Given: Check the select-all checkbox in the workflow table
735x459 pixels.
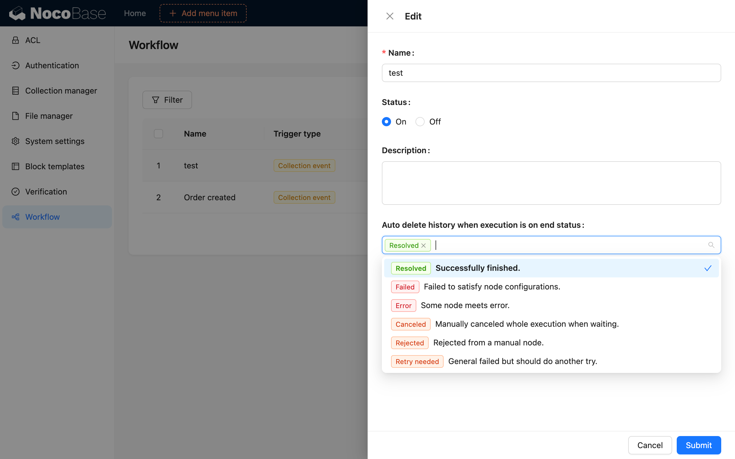Looking at the screenshot, I should (x=158, y=134).
